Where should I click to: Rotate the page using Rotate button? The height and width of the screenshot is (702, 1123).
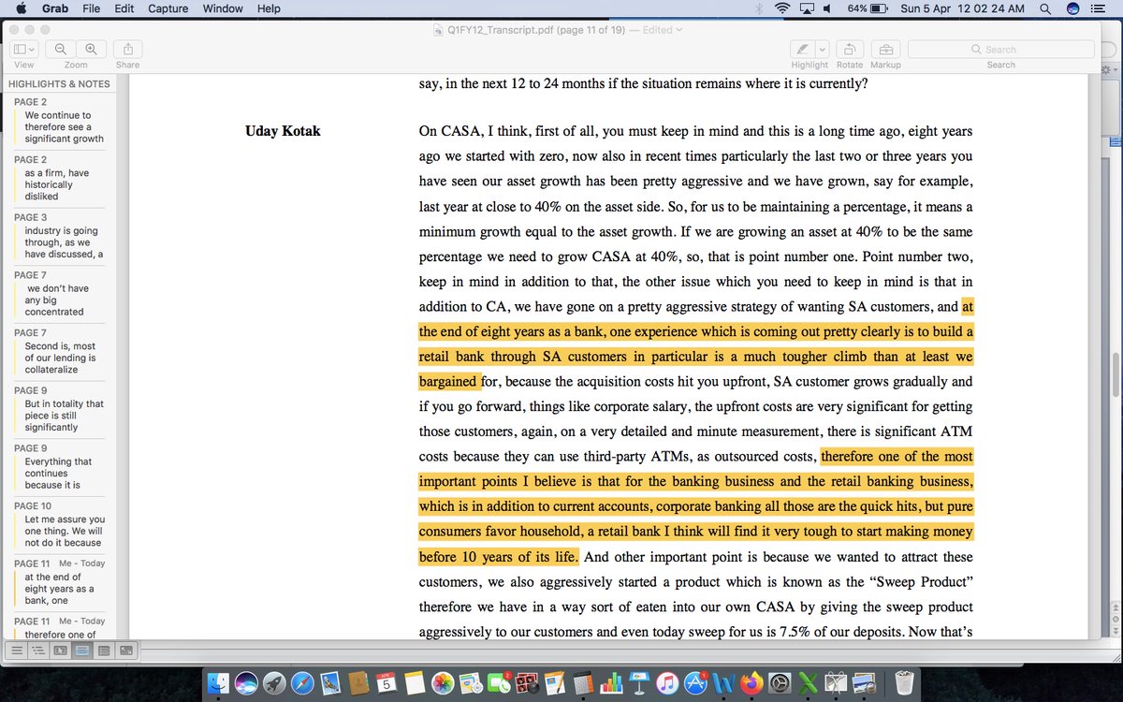[850, 50]
